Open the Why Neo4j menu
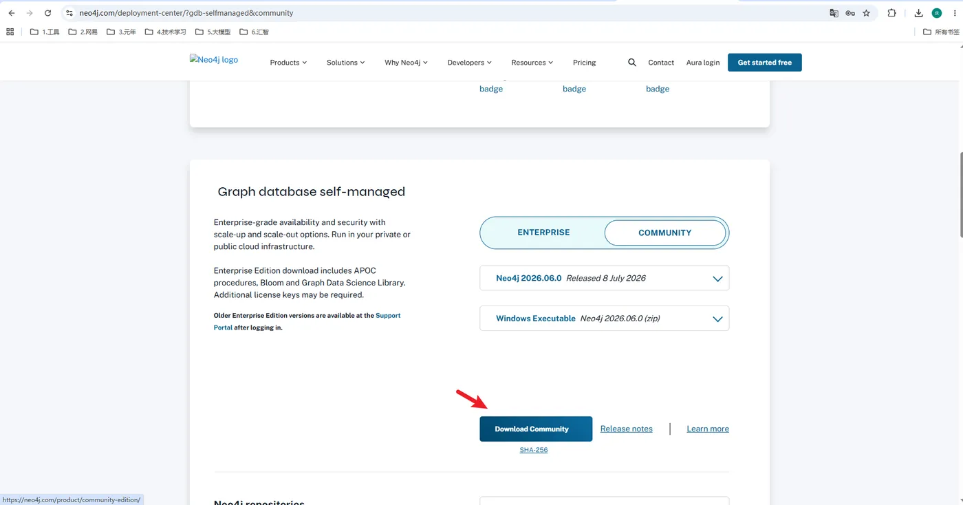The height and width of the screenshot is (505, 963). click(x=406, y=63)
